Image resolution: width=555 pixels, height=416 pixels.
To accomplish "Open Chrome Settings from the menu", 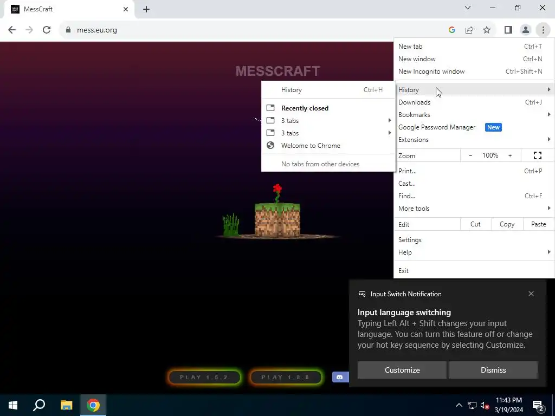I will [x=474, y=240].
